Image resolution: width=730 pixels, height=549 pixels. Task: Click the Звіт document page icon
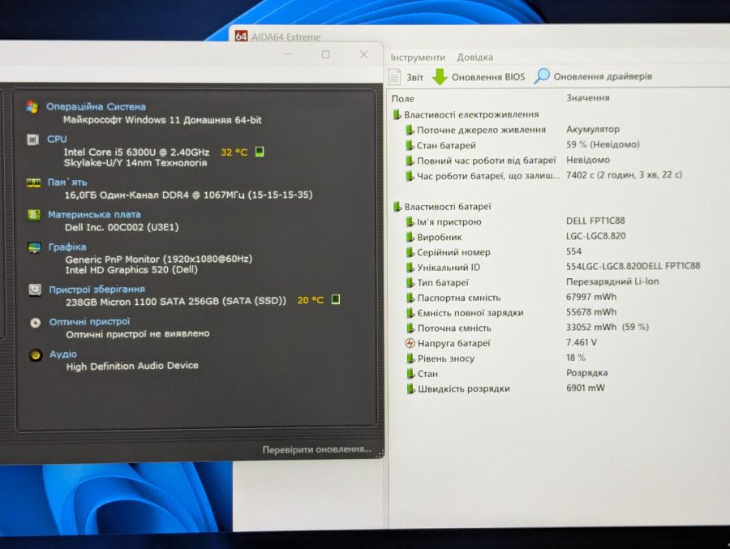(x=394, y=77)
